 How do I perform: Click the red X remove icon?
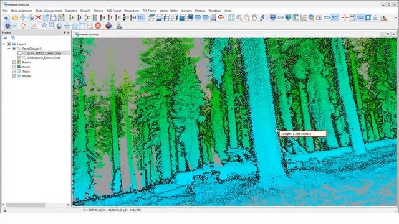coord(38,17)
